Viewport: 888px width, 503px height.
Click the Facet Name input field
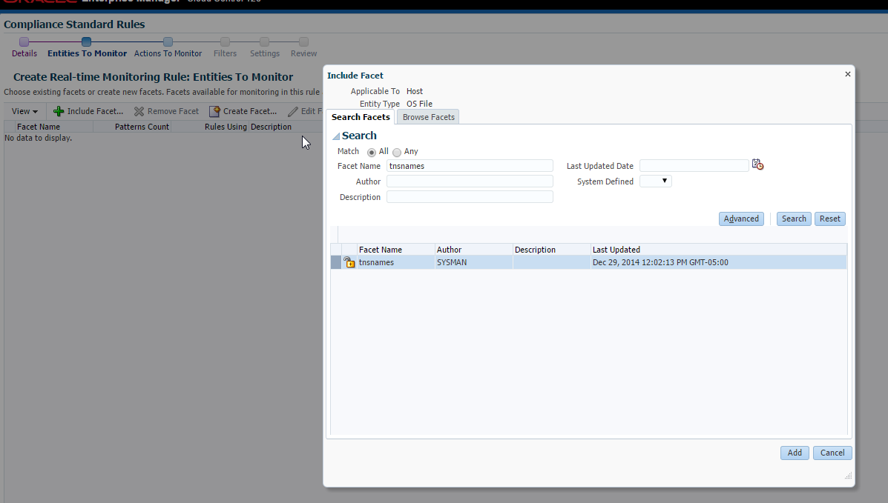click(x=470, y=166)
